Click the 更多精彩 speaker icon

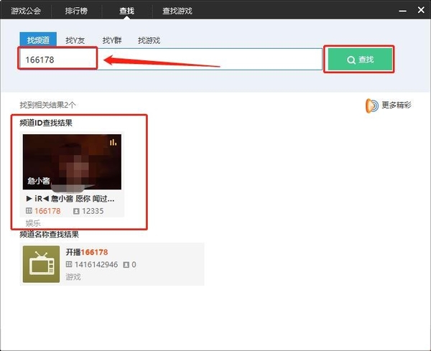(x=371, y=106)
